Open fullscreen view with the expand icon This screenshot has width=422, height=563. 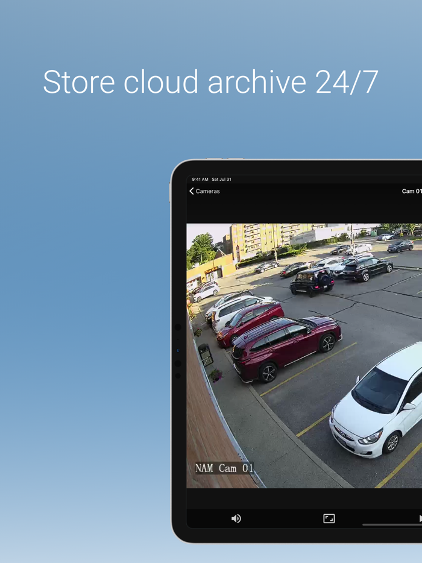pos(329,518)
